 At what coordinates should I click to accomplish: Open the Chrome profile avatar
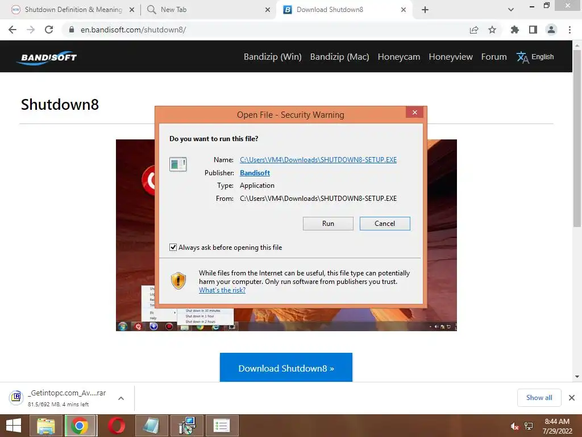(x=551, y=30)
